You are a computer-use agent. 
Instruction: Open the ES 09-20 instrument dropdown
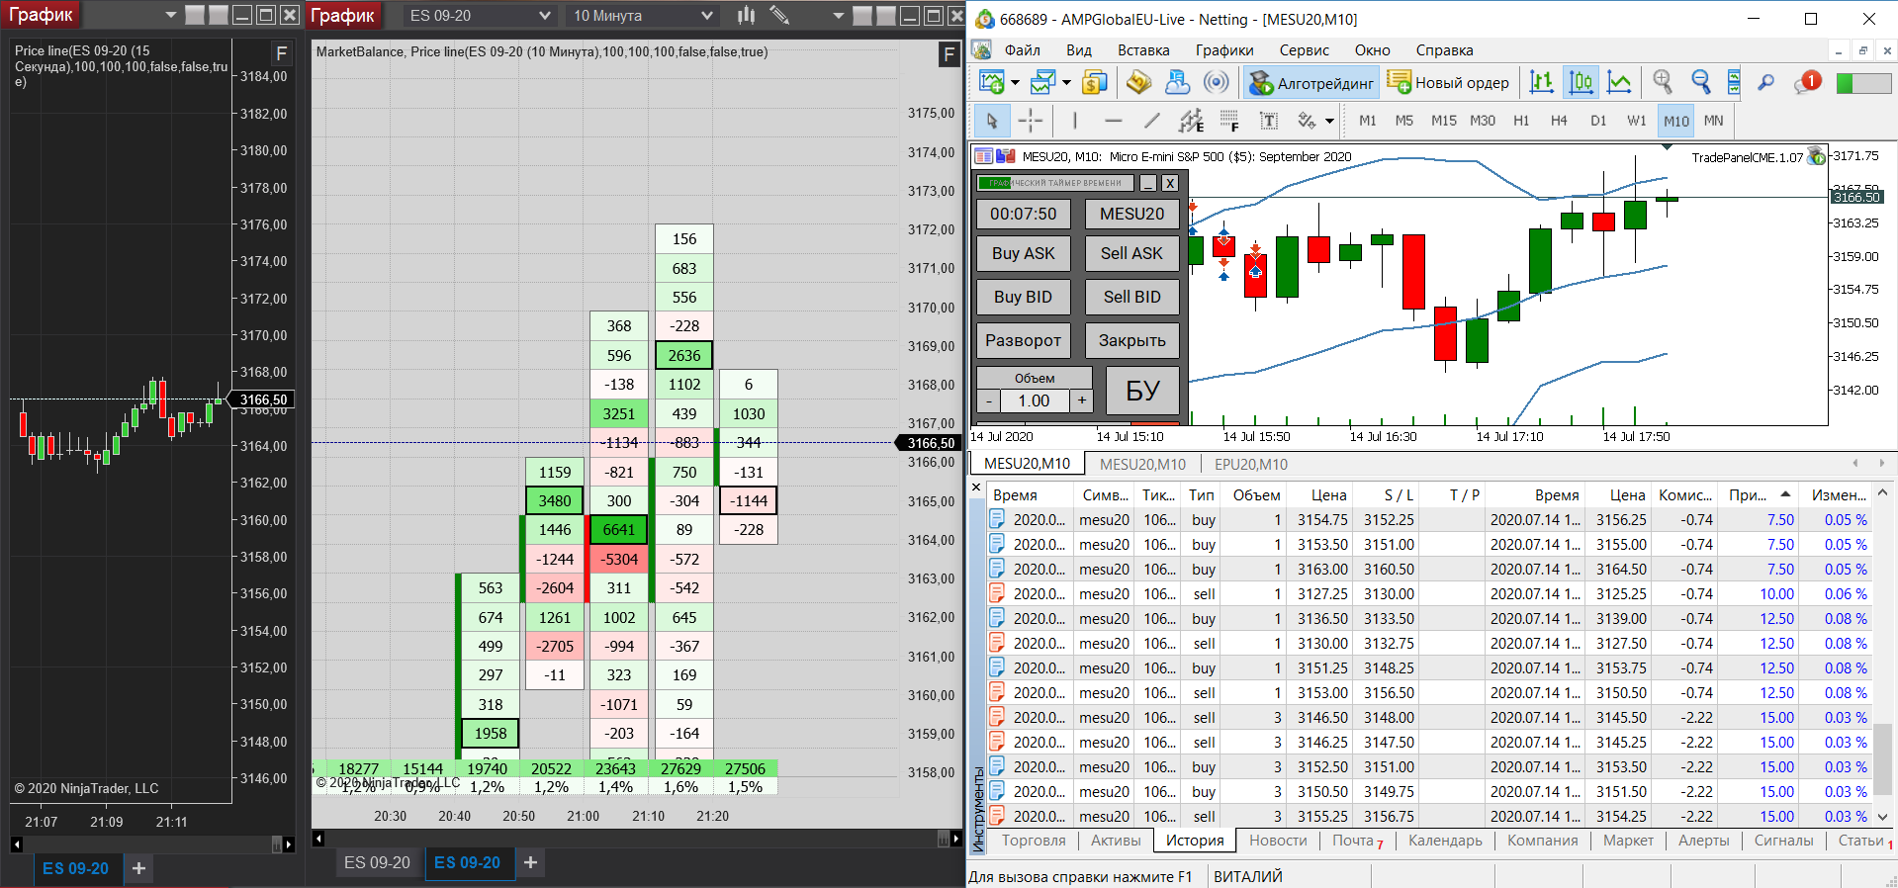pyautogui.click(x=481, y=16)
